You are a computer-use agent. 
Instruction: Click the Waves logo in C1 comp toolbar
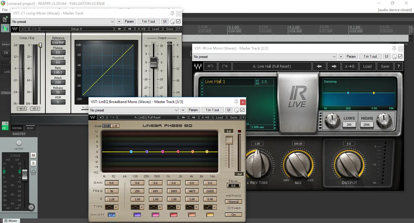coord(15,29)
